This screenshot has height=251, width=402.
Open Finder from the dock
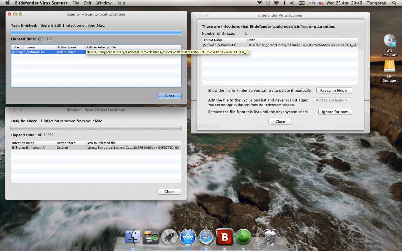133,237
